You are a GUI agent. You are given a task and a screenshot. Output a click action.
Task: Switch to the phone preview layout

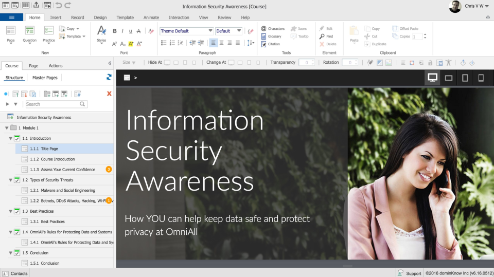pyautogui.click(x=481, y=78)
